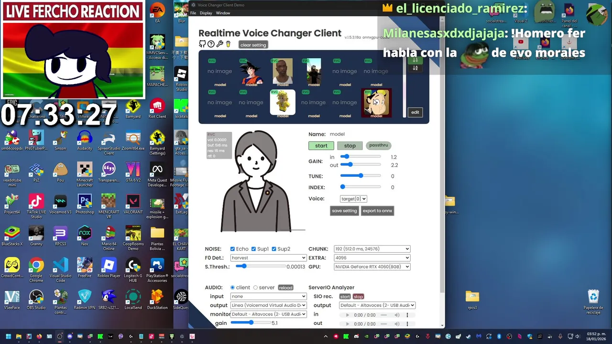The image size is (612, 344).
Task: Toggle the Echo noise checkbox
Action: (x=232, y=249)
